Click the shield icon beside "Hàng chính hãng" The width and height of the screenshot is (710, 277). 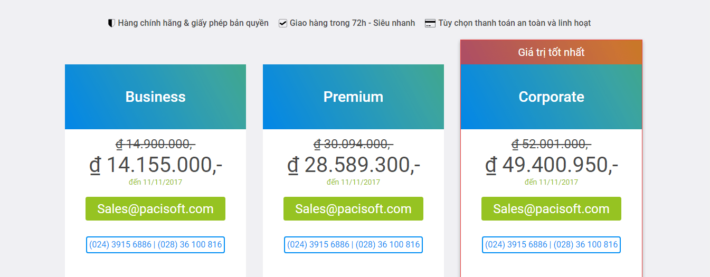click(111, 23)
